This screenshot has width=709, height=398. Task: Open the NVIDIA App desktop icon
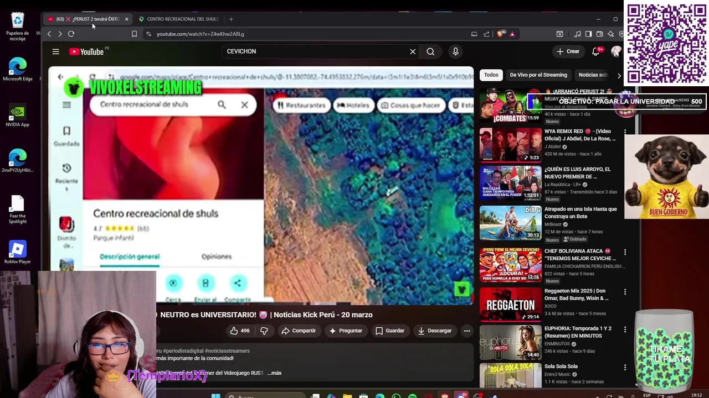pos(18,116)
